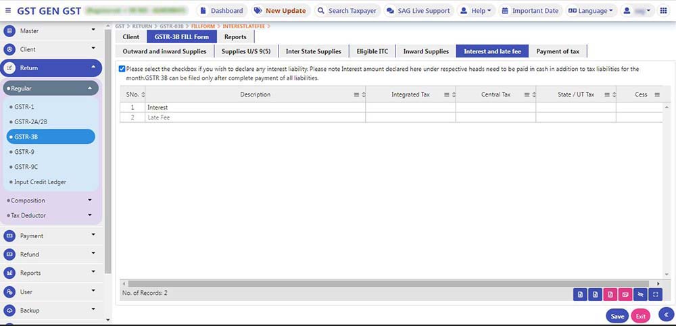The height and width of the screenshot is (326, 676).
Task: Click the Payment sidebar icon
Action: click(x=9, y=236)
